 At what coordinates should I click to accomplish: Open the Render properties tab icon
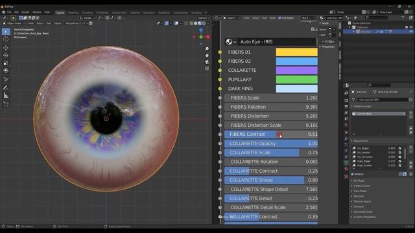click(x=346, y=100)
